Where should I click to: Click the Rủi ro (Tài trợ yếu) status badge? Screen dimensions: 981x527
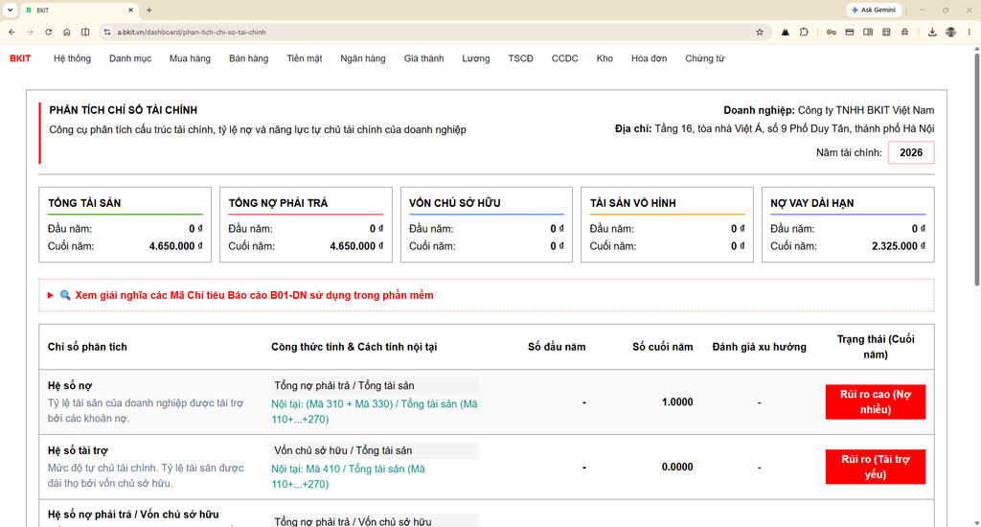tap(875, 467)
